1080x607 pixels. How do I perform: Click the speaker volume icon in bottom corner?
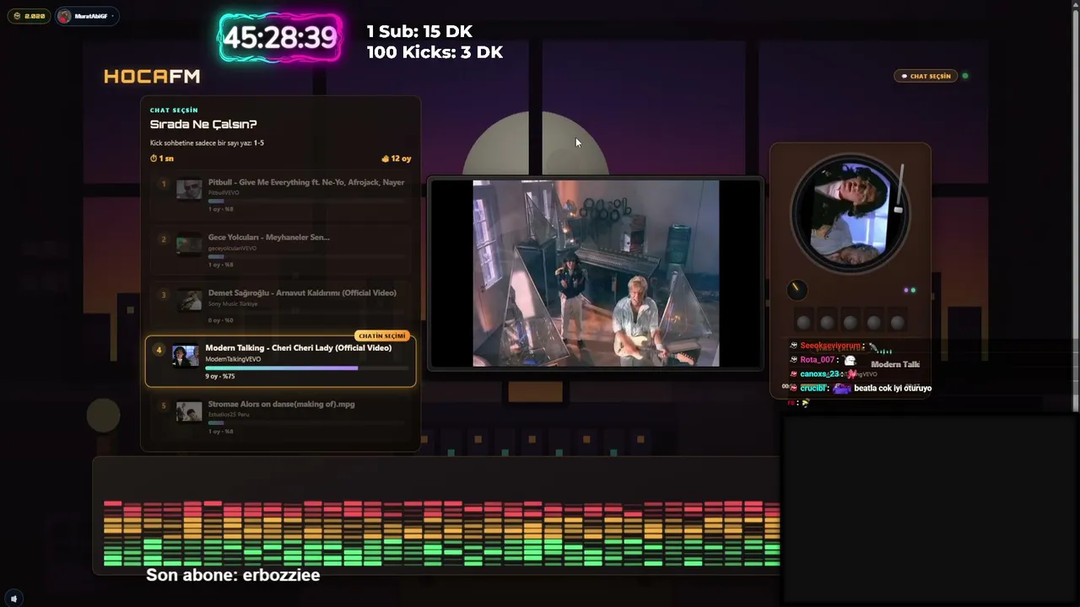point(13,599)
